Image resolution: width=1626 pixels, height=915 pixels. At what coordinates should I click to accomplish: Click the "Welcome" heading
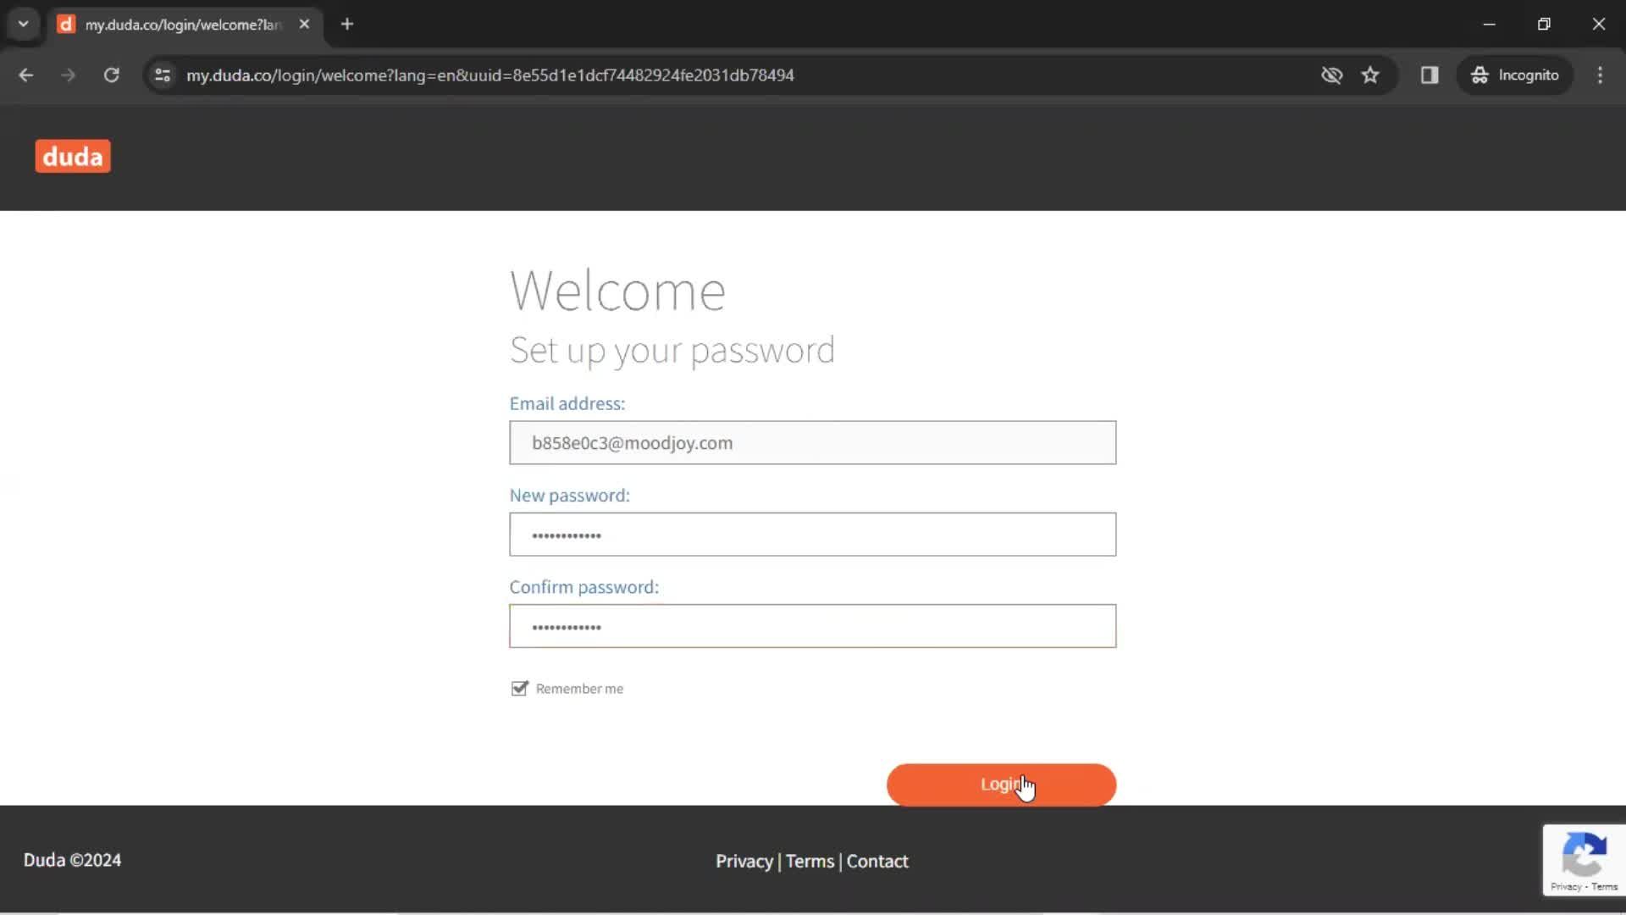point(617,291)
